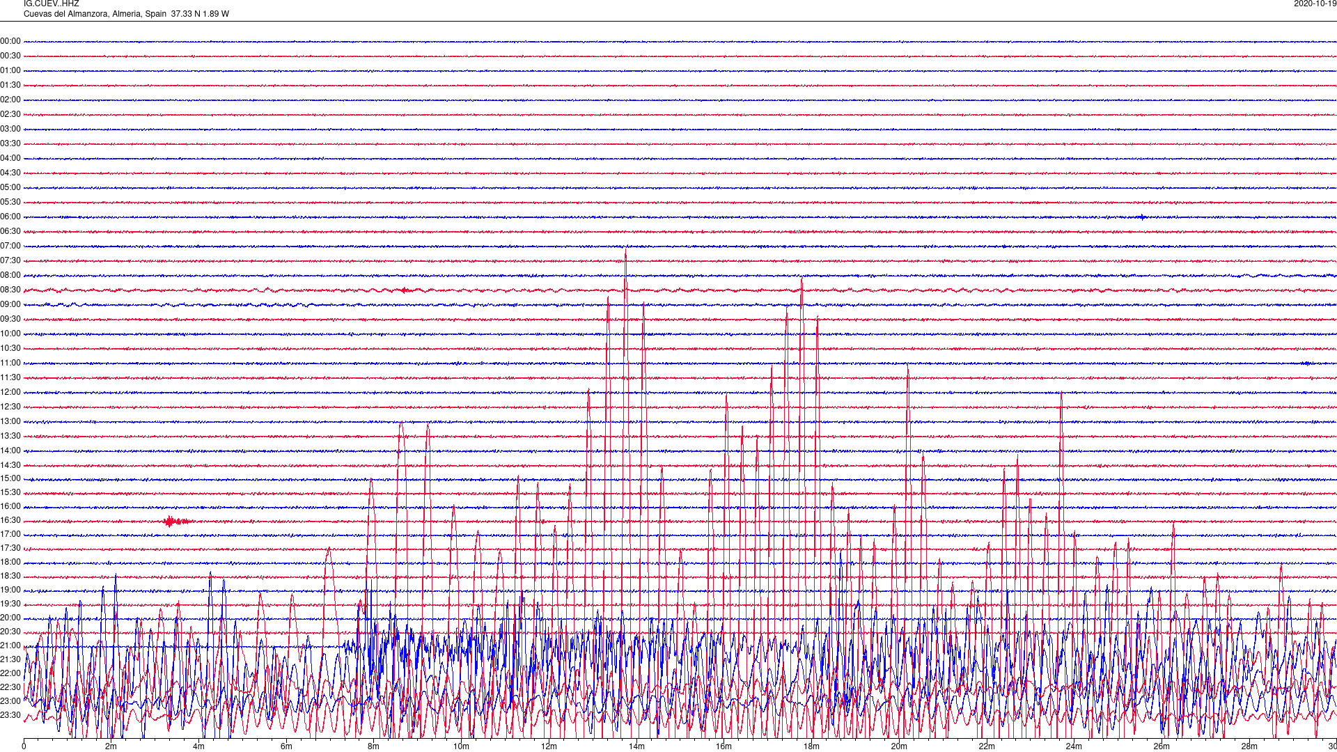Select the 19:30 time label
Image resolution: width=1337 pixels, height=752 pixels.
[10, 604]
